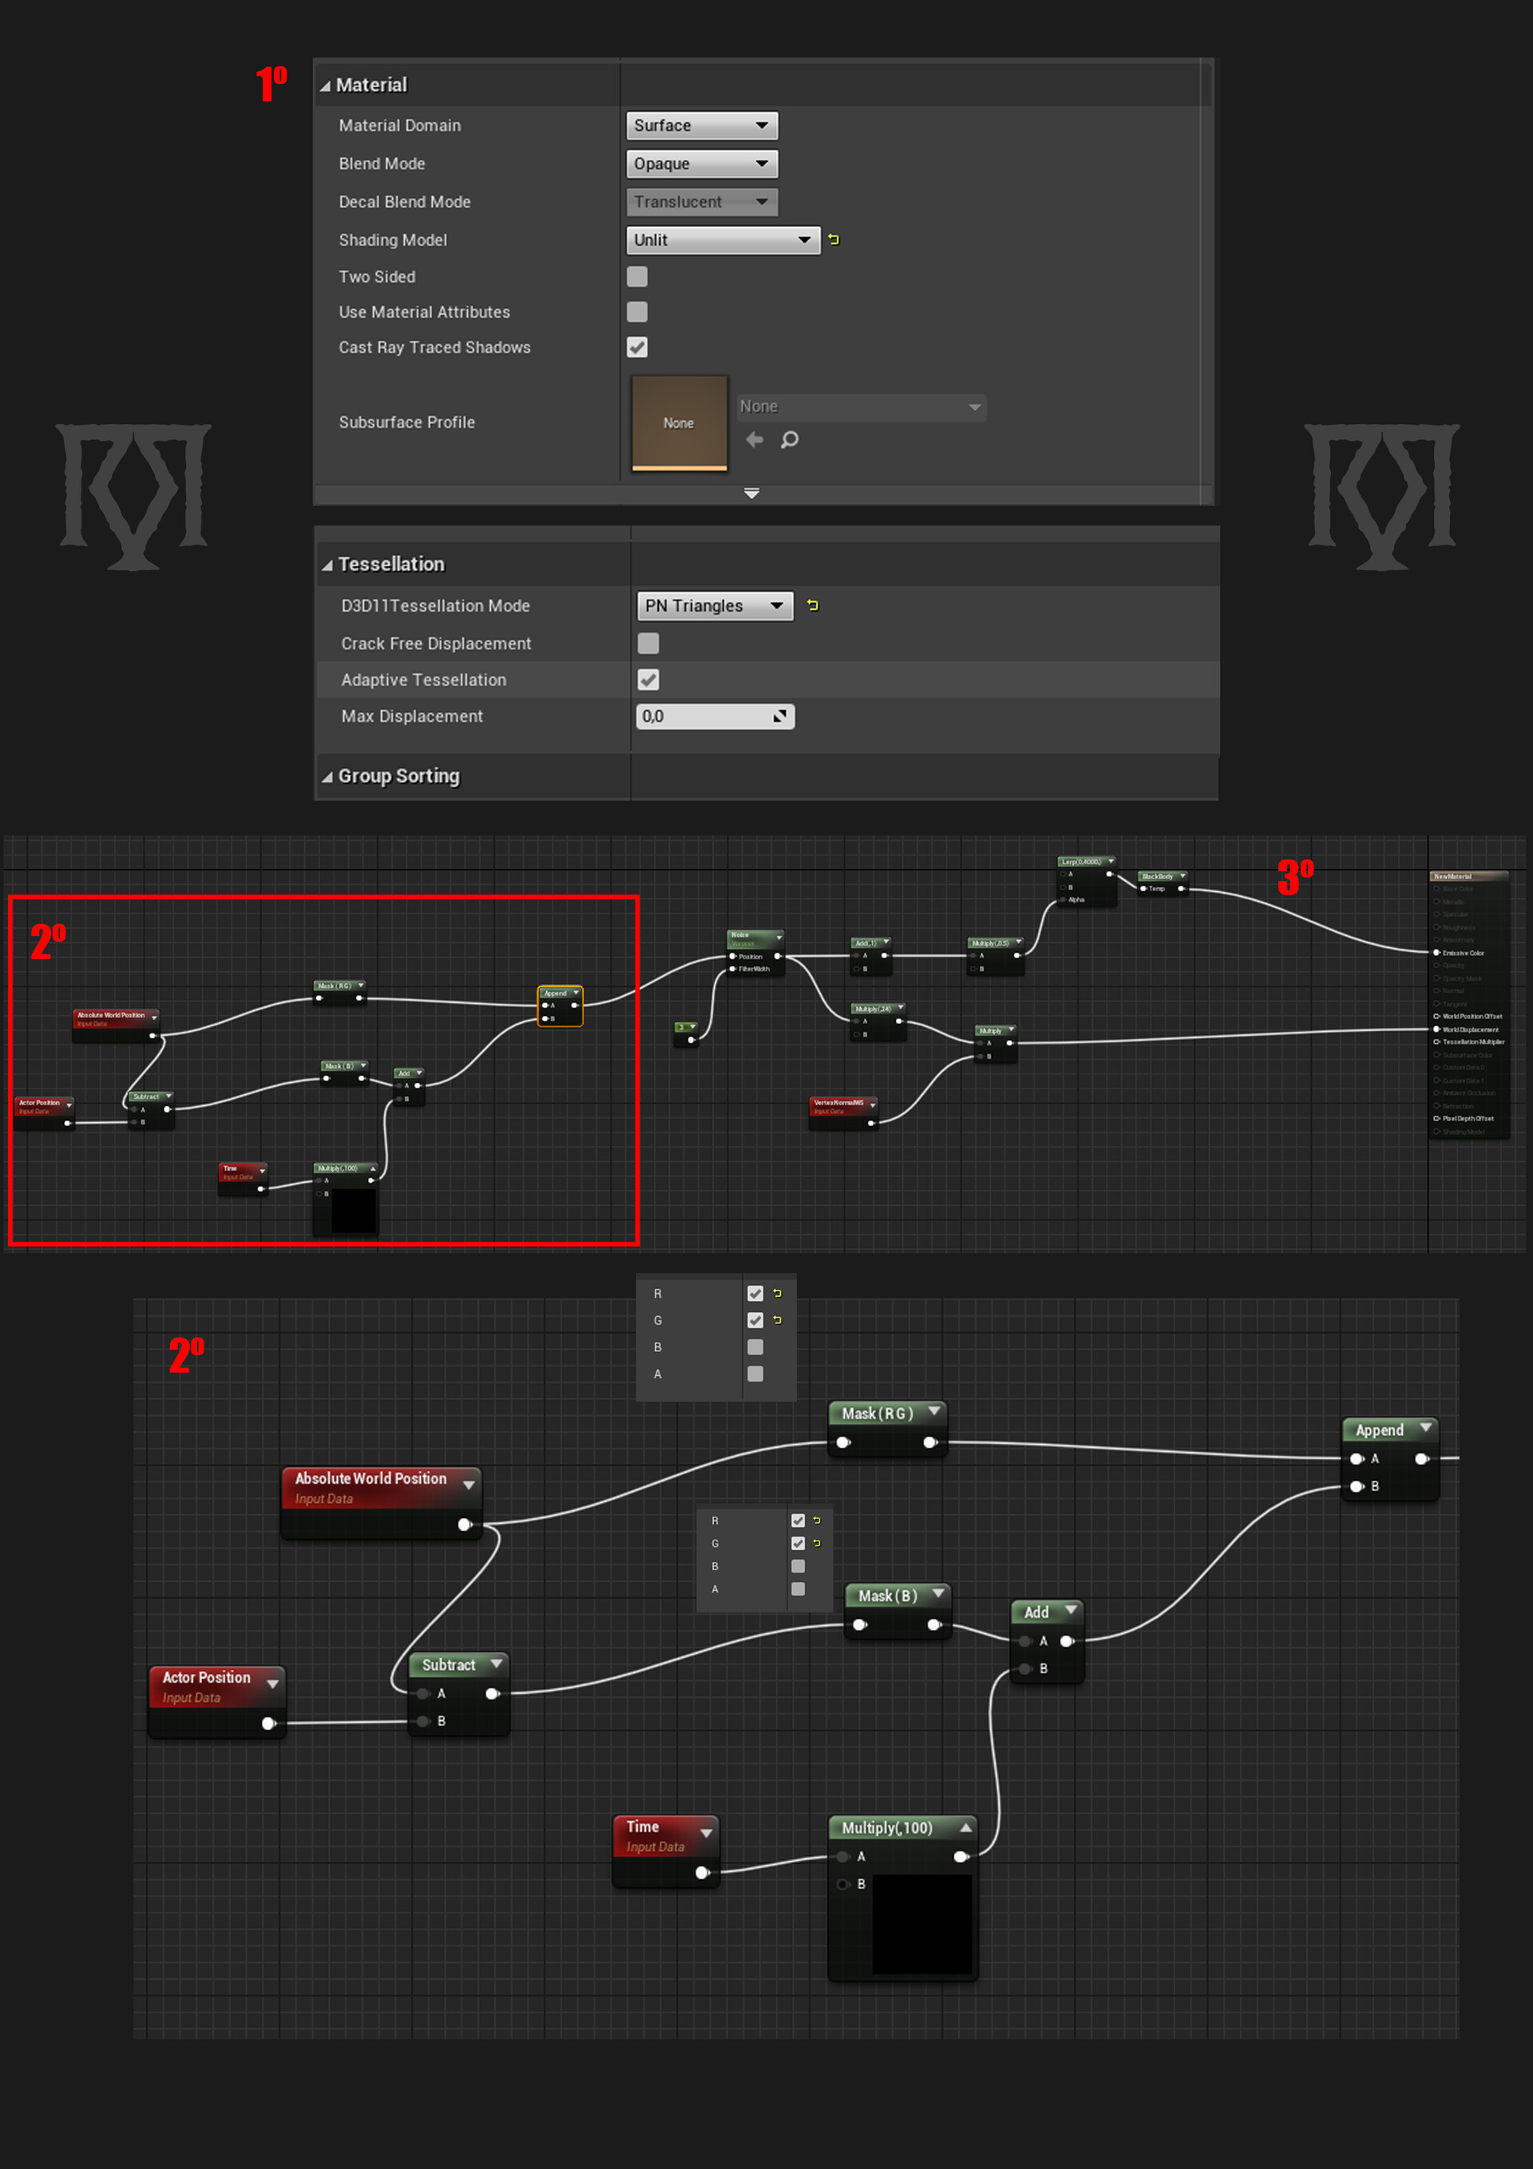This screenshot has width=1533, height=2169.
Task: Open the Shading Model dropdown
Action: click(x=723, y=239)
